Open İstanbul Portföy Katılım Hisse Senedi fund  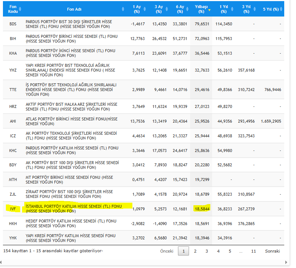point(74,209)
